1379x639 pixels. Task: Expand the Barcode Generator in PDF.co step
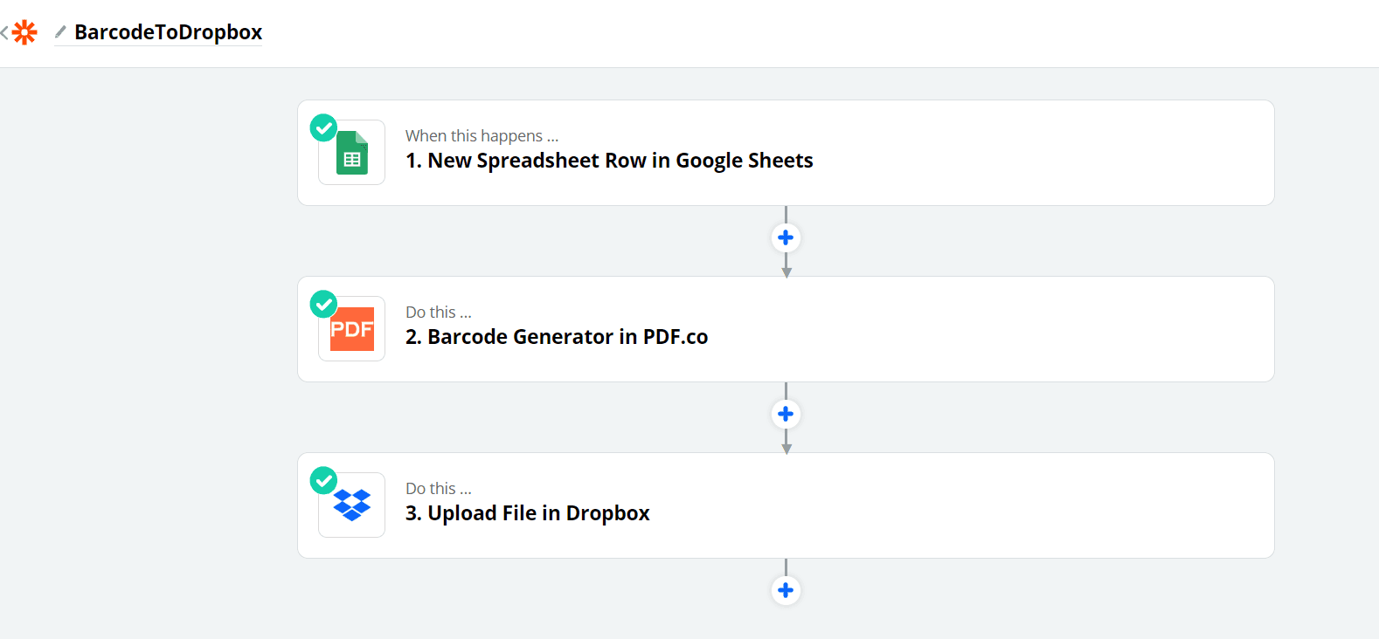coord(557,337)
